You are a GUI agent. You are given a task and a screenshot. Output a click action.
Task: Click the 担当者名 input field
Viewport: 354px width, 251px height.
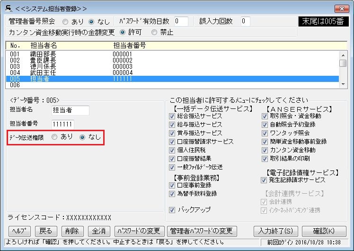tap(70, 110)
